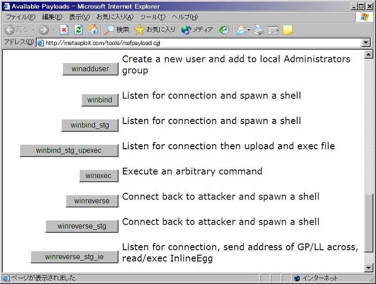Click the vertical scrollbar up arrow
The width and height of the screenshot is (376, 284).
(368, 55)
